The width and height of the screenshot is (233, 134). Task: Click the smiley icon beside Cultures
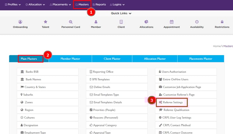(x=22, y=117)
